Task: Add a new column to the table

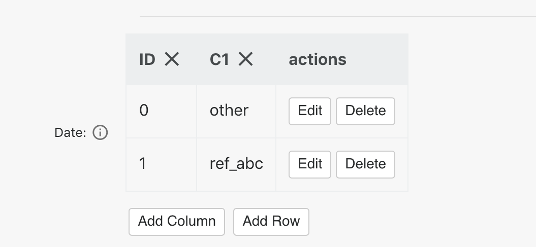Action: (177, 222)
